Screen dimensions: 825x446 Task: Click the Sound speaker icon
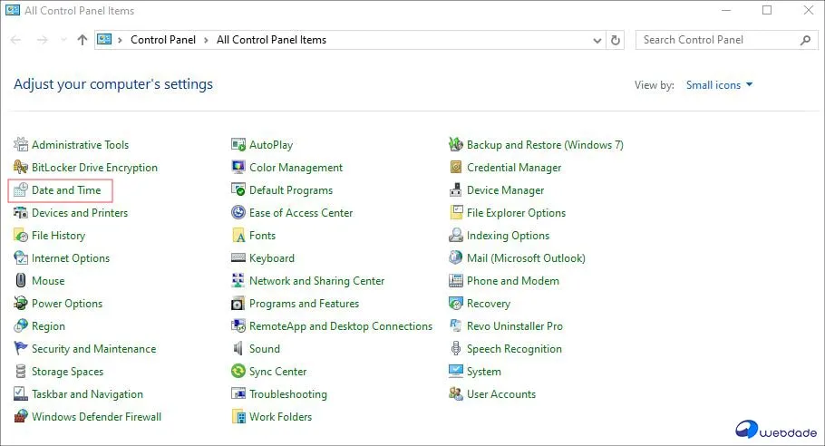tap(239, 349)
